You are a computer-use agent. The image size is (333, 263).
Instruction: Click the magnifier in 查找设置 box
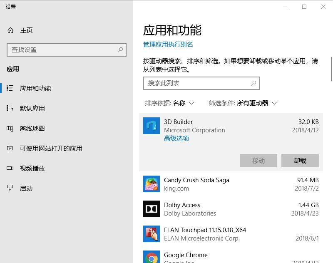[120, 50]
